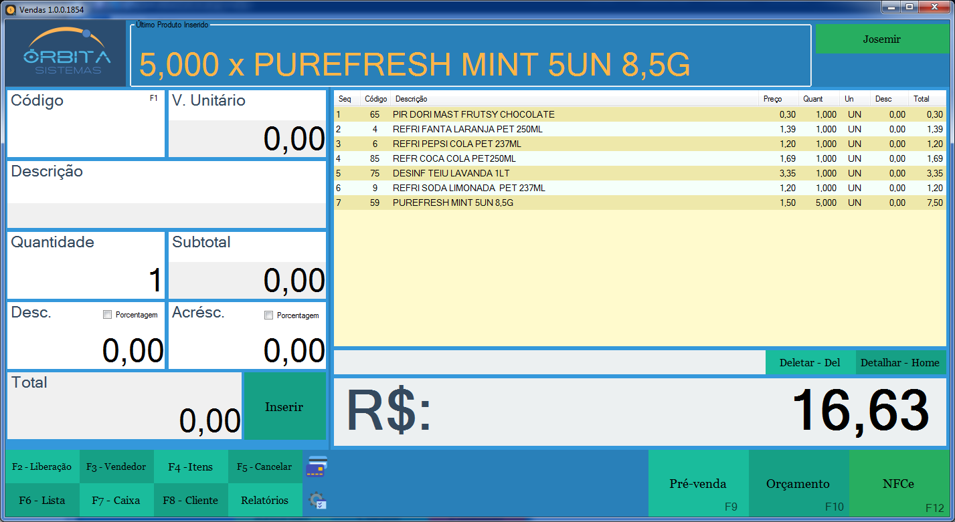Screen dimensions: 955x522
Task: Create an Orçamento with F10 button
Action: click(x=798, y=484)
